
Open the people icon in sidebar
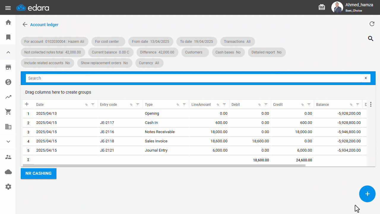(8, 157)
